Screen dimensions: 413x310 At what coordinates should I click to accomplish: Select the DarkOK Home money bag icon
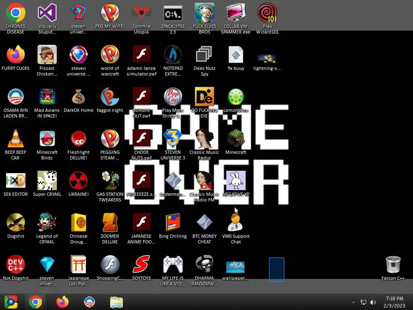tap(79, 96)
